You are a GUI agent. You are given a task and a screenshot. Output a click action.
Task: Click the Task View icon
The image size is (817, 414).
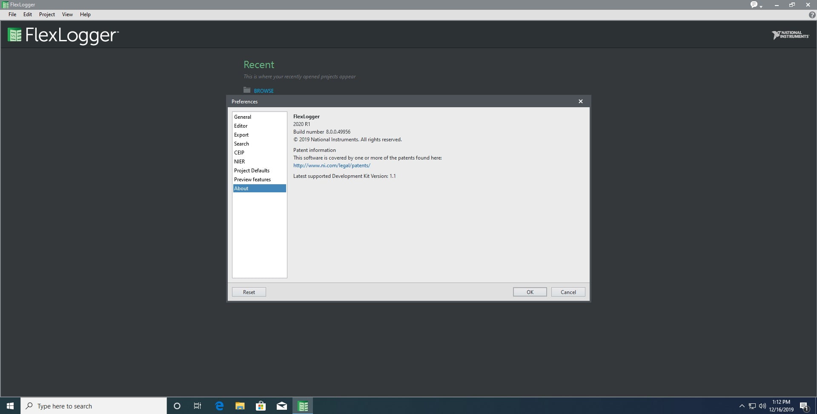pos(198,406)
